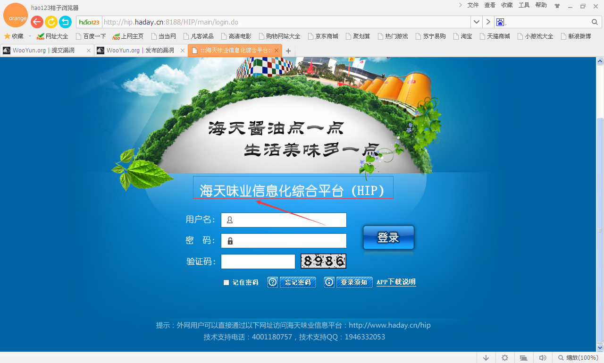Click the Baidu paw search engine icon
604x363 pixels.
(500, 22)
